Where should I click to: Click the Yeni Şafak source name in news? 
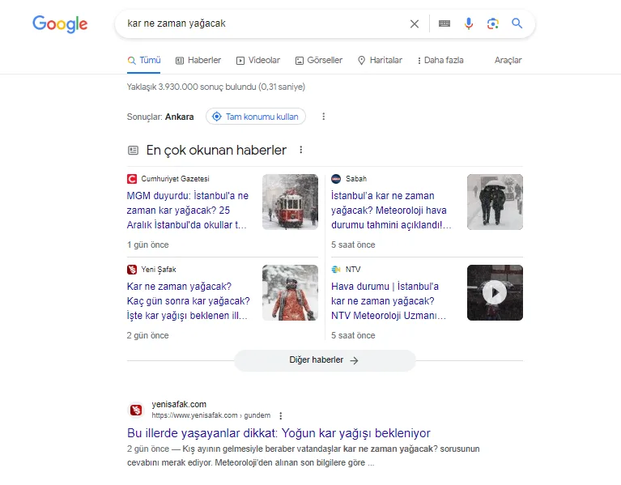[x=159, y=270]
